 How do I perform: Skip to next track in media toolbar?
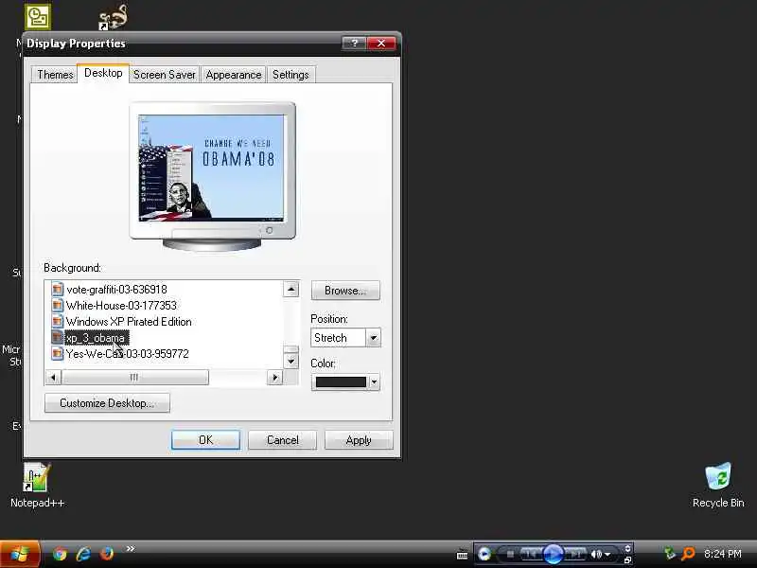coord(575,554)
